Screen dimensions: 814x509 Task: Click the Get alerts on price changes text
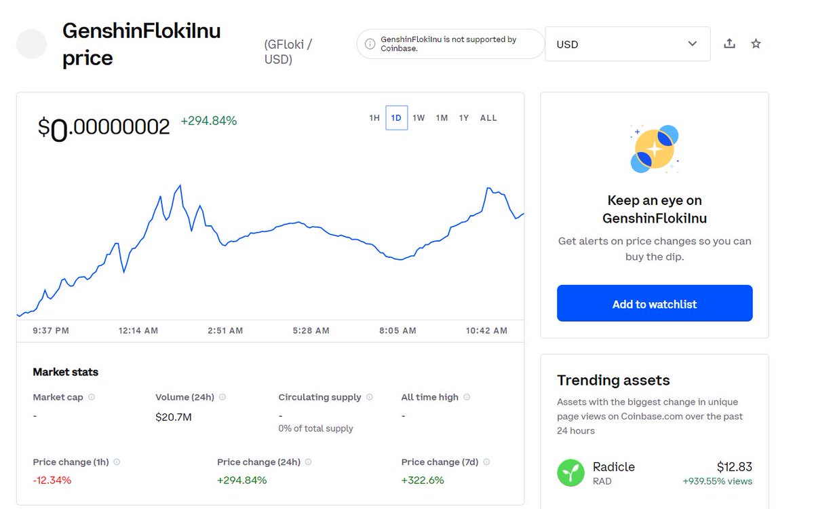point(655,249)
